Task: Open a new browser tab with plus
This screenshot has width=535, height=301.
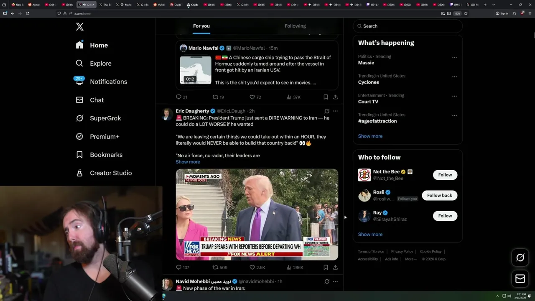Action: (x=485, y=5)
